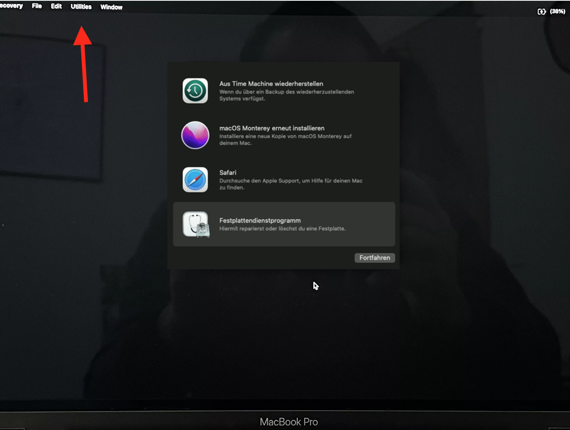
Task: Click the Time Machine clock icon
Action: click(x=195, y=91)
